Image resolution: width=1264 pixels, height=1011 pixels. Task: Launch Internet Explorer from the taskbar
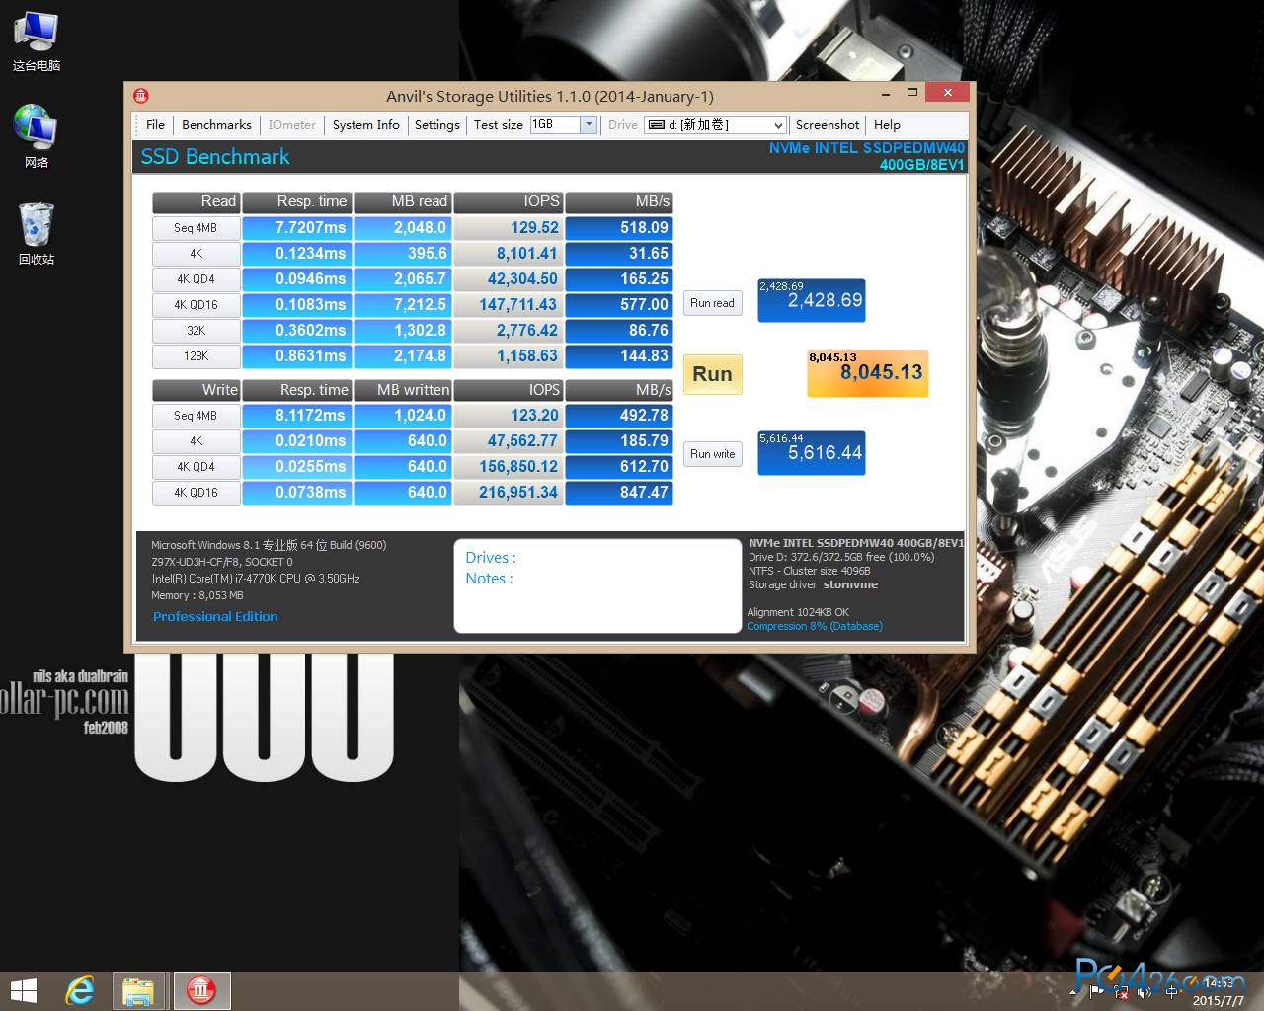[80, 991]
